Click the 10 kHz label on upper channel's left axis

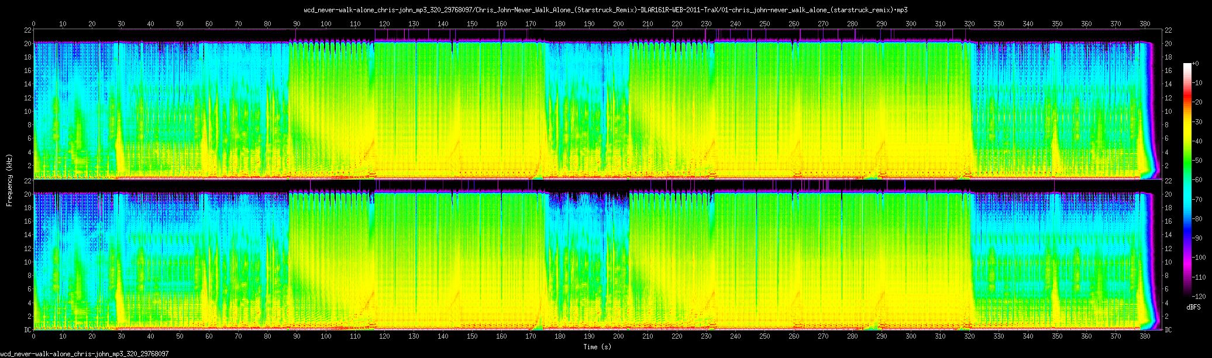tap(28, 112)
